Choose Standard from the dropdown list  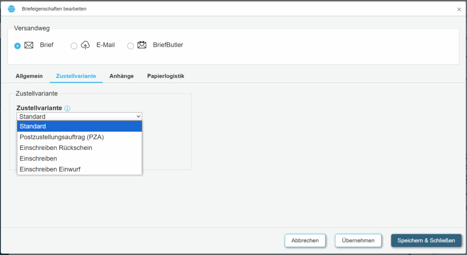(79, 126)
